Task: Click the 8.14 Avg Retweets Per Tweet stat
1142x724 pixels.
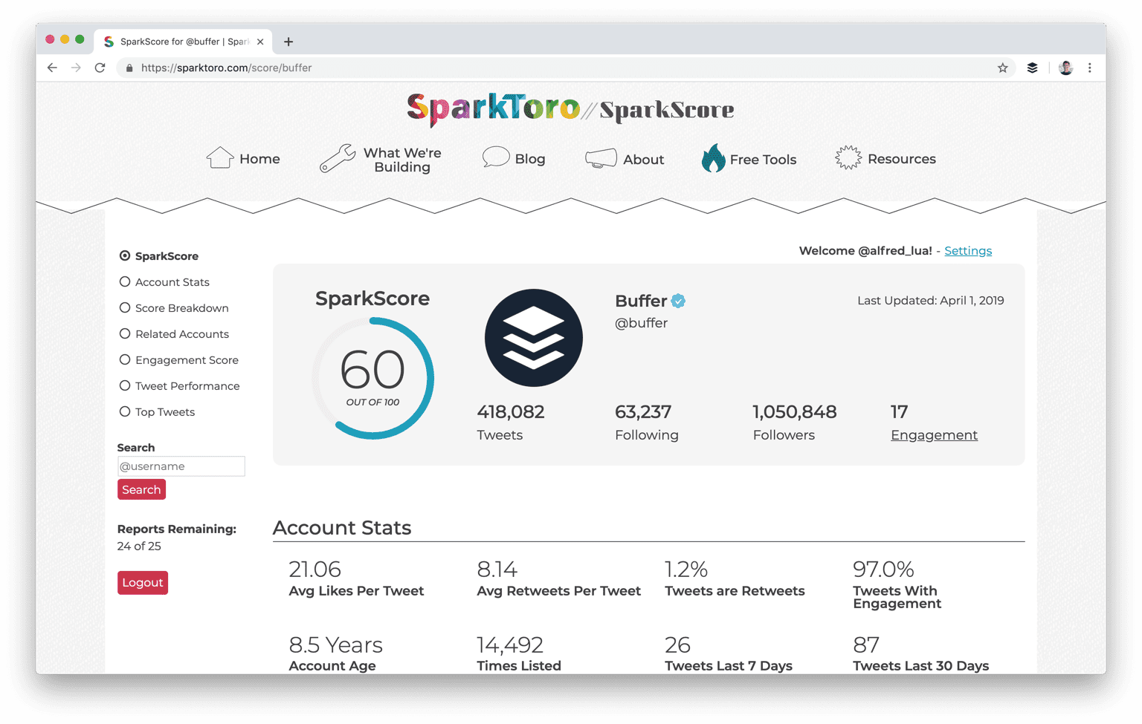Action: click(558, 578)
